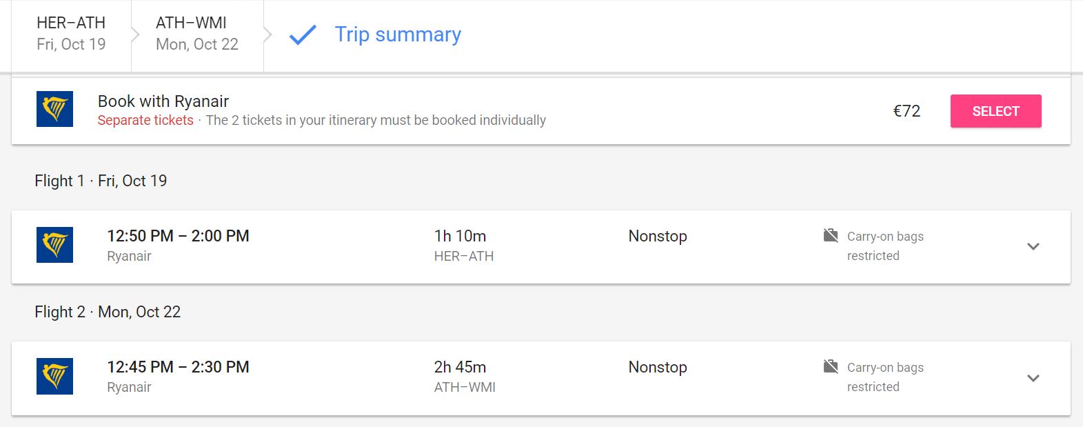This screenshot has width=1083, height=427.
Task: Click the Ryanair logo on Flight 2
Action: [54, 376]
